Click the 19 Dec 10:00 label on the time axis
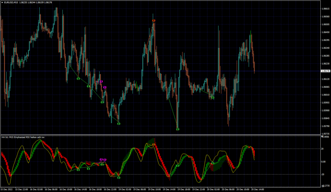 tap(154, 190)
